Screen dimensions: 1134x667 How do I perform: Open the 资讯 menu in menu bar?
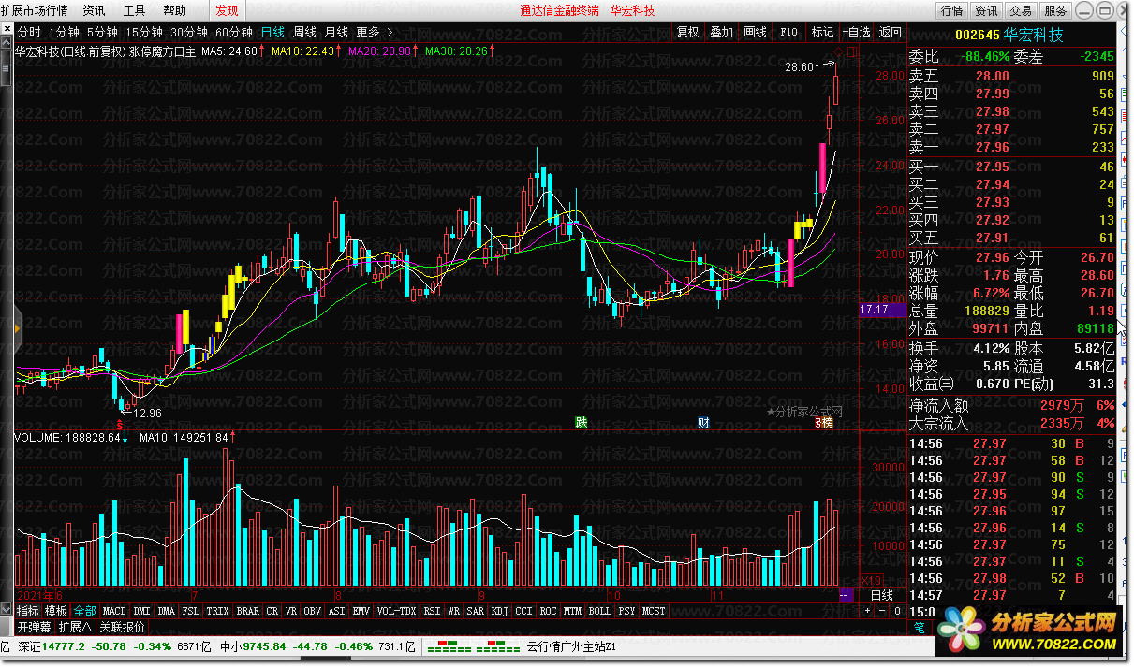coord(94,10)
